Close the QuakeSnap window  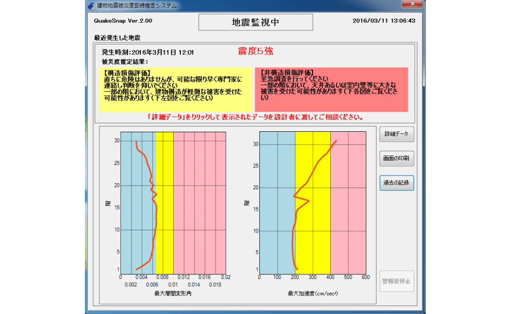412,4
